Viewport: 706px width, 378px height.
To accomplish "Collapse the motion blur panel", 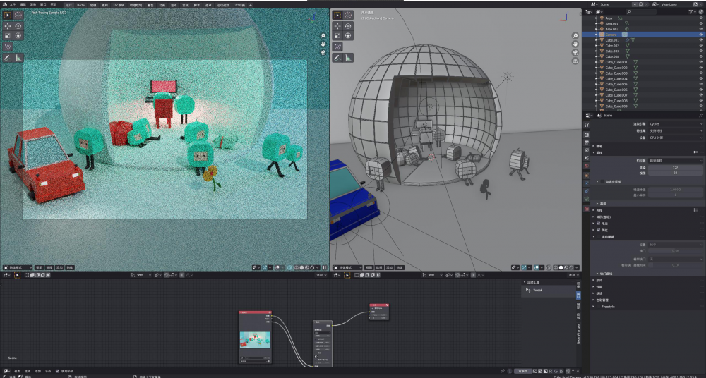I will [x=594, y=236].
